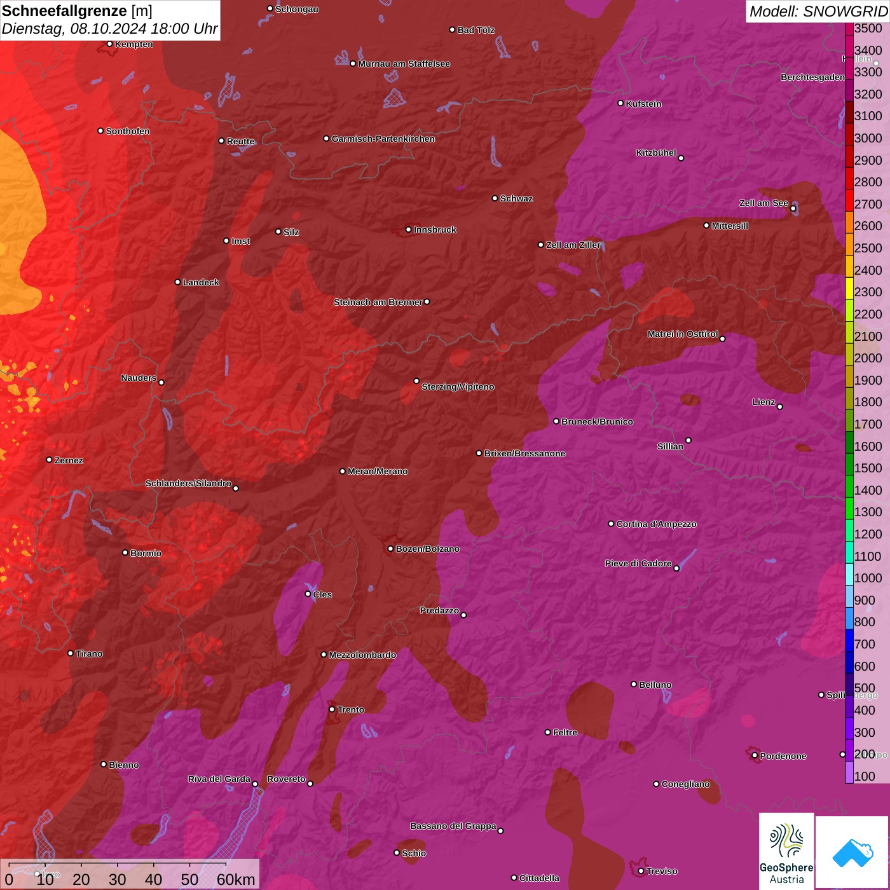The height and width of the screenshot is (890, 890).
Task: Click the Kempten marker dot
Action: 110,44
